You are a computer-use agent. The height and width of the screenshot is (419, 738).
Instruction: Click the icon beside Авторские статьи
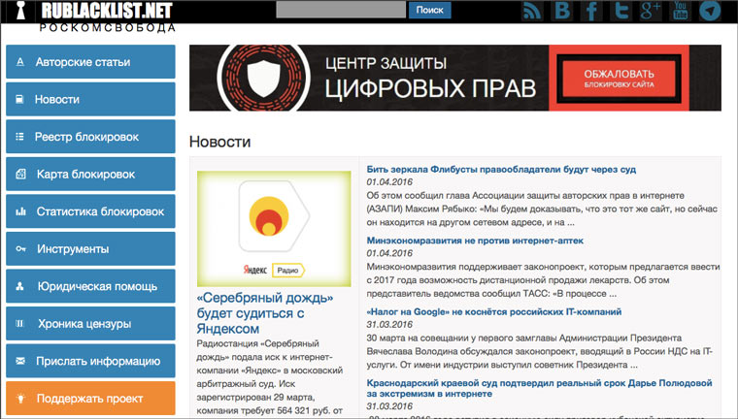tap(20, 62)
